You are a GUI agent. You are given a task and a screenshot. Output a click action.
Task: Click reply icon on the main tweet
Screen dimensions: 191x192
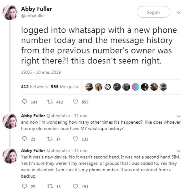25,102
